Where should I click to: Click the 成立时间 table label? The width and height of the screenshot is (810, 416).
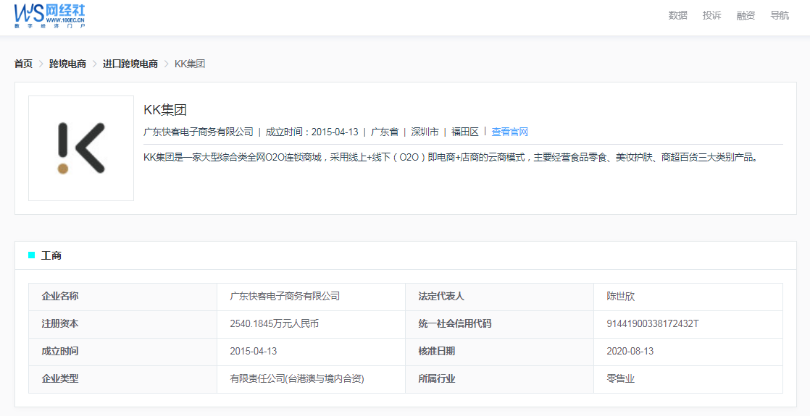pyautogui.click(x=60, y=351)
